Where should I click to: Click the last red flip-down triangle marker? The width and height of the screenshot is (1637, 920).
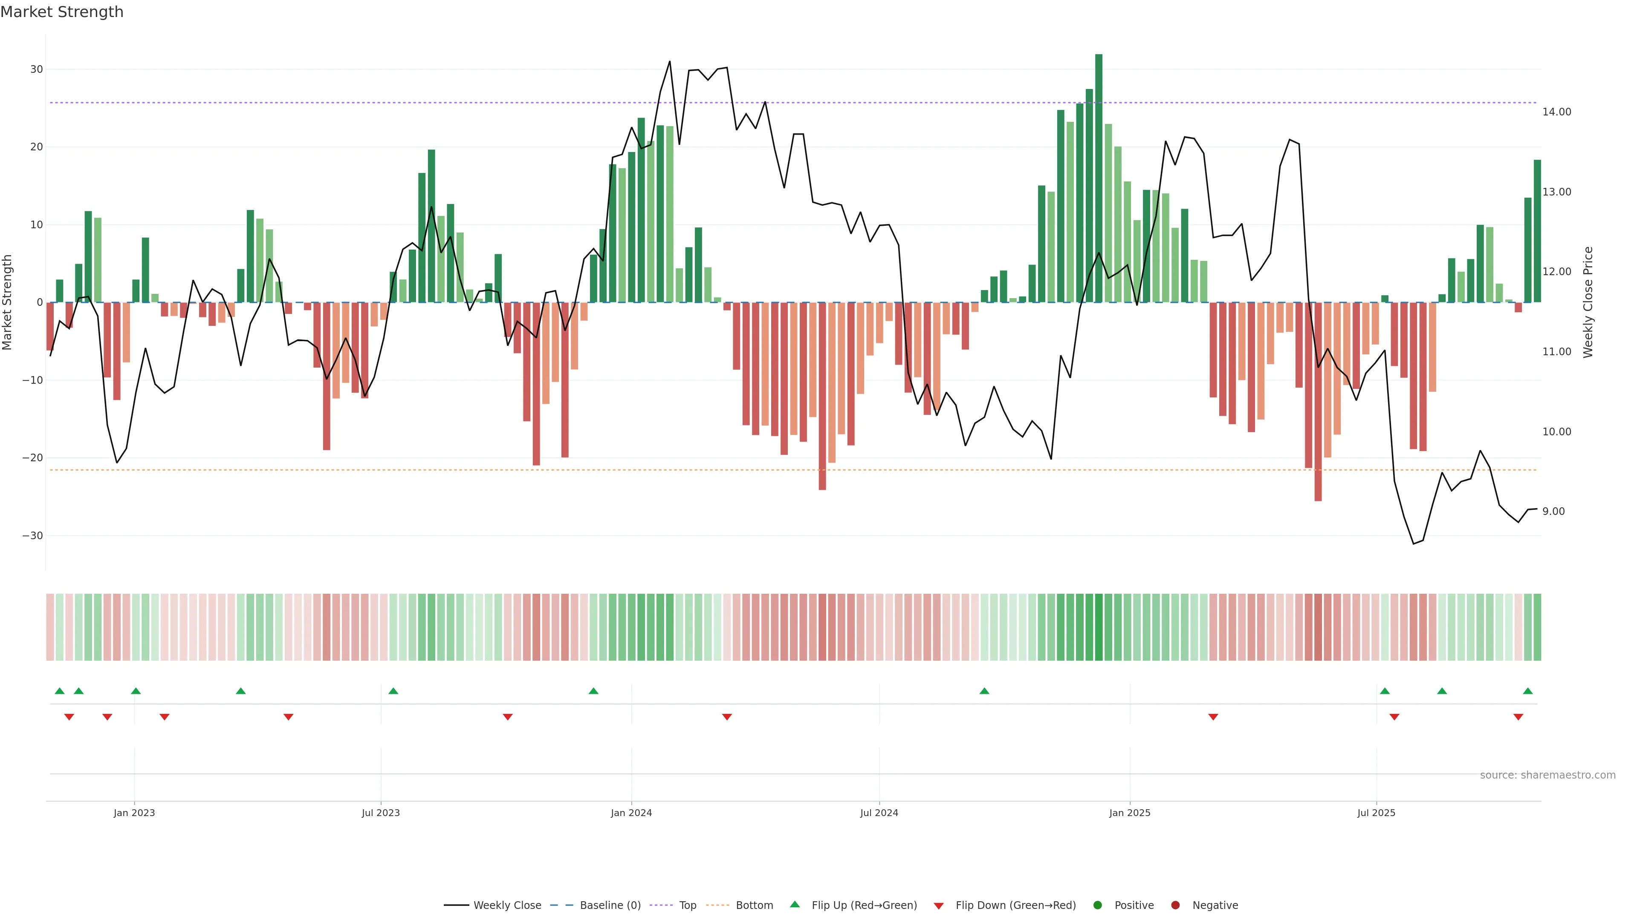point(1518,717)
